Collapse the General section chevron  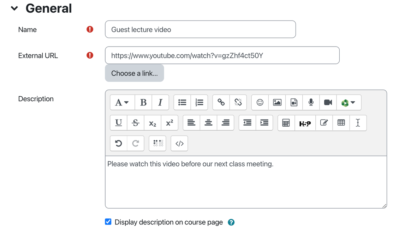14,8
